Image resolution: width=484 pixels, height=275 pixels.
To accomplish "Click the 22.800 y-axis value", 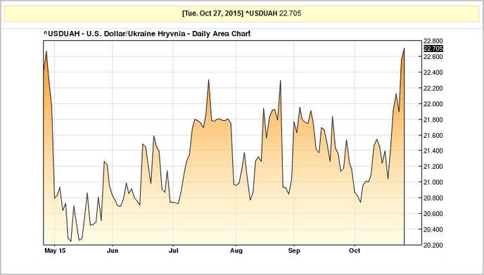I will point(433,41).
